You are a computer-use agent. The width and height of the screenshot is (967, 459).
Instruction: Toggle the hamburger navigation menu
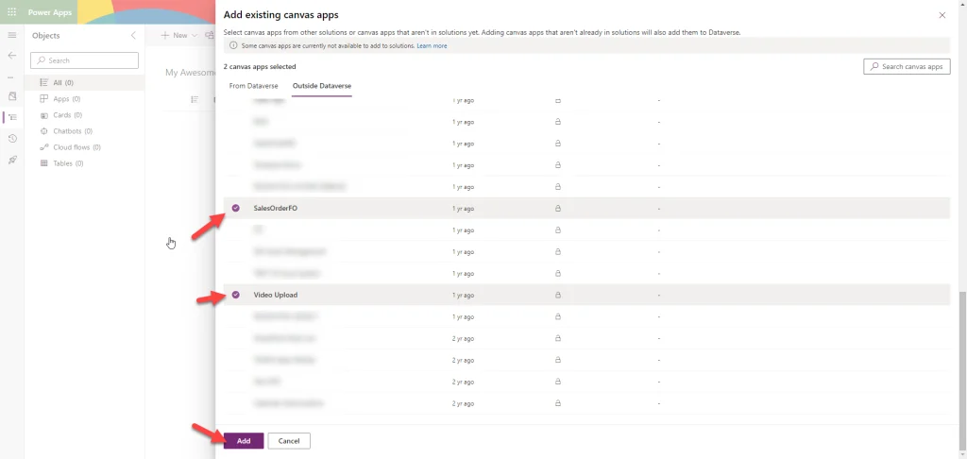point(11,35)
